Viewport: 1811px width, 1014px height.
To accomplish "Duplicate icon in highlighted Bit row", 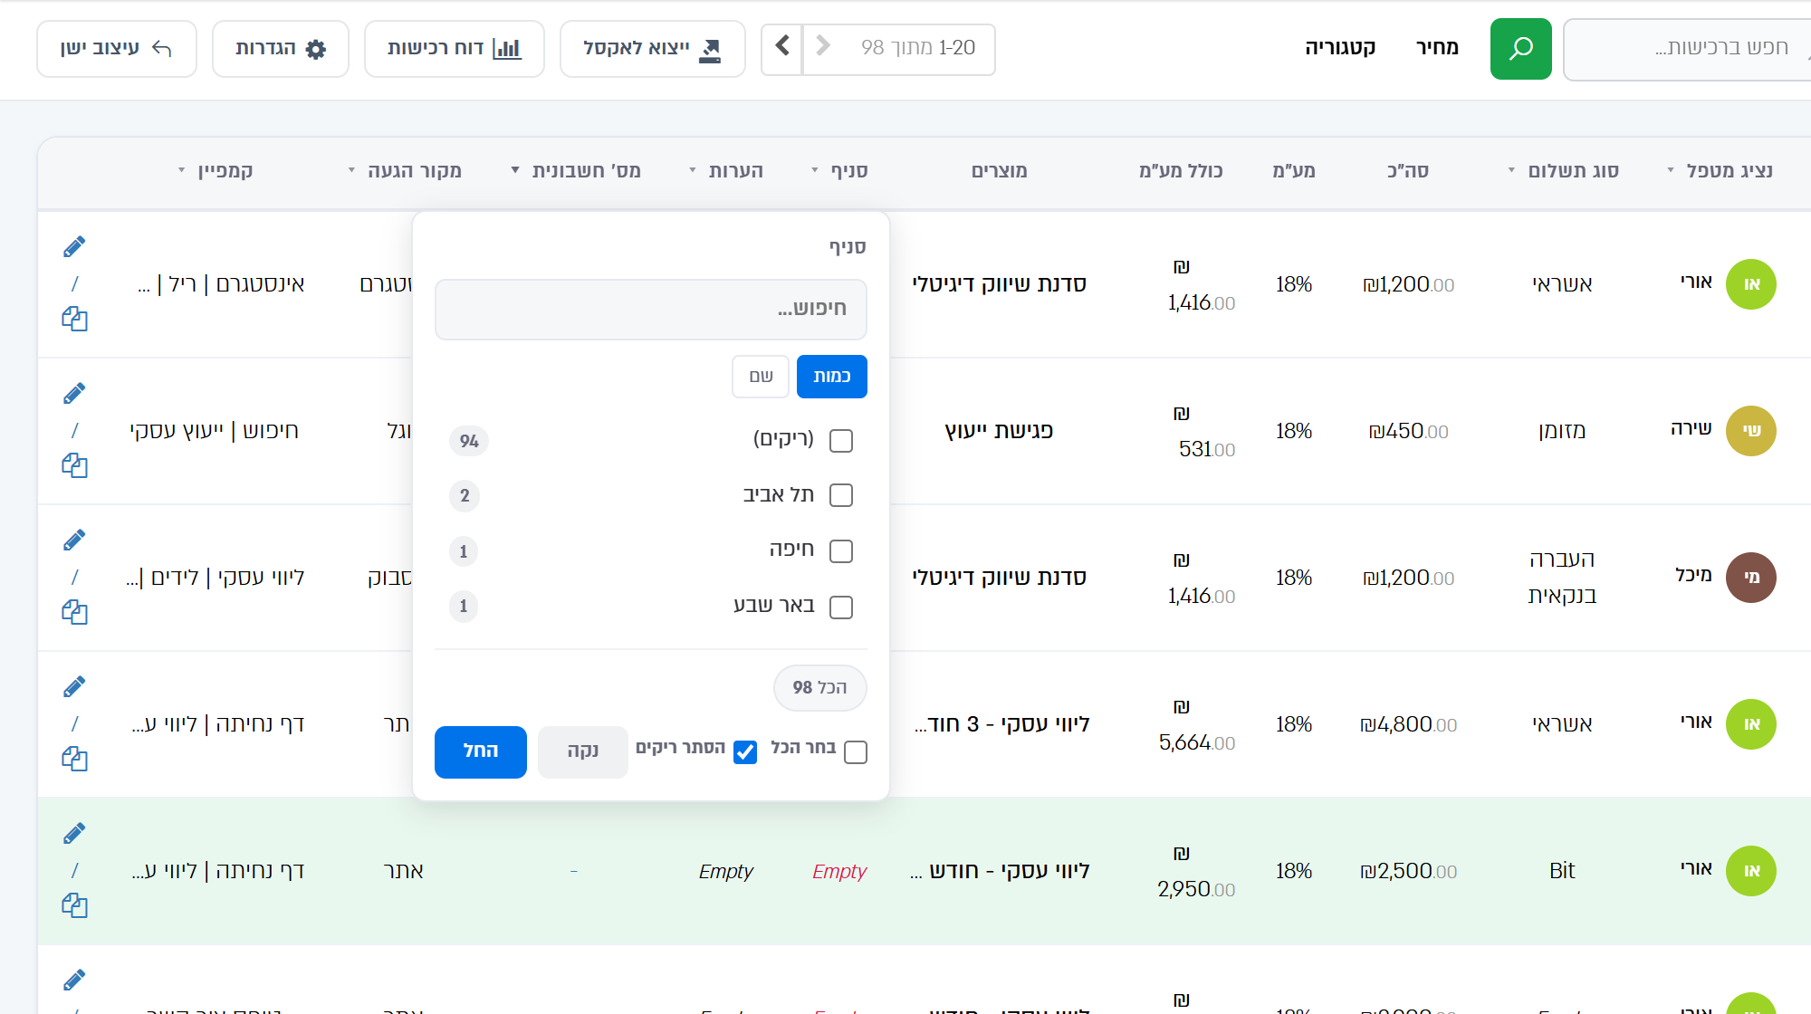I will point(74,905).
